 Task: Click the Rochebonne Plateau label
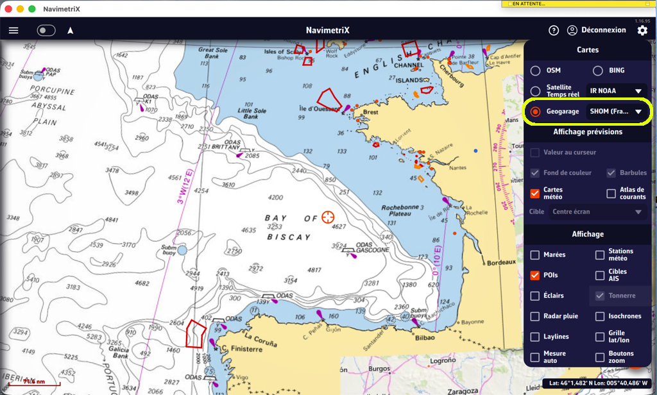pyautogui.click(x=402, y=211)
